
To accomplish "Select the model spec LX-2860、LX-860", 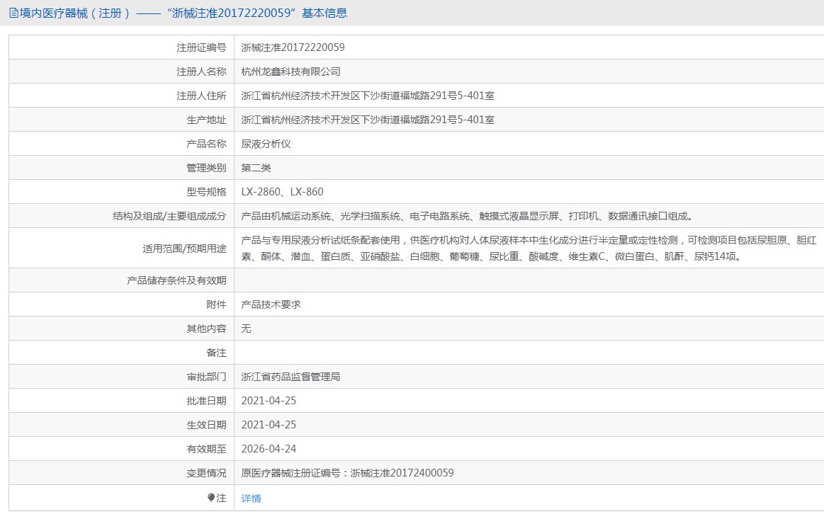I will tap(282, 192).
